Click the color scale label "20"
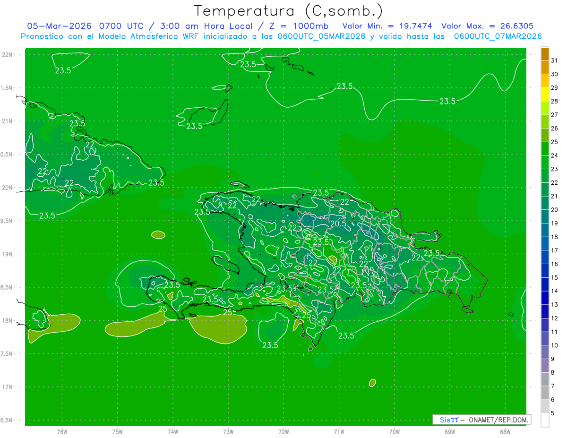 (555, 210)
